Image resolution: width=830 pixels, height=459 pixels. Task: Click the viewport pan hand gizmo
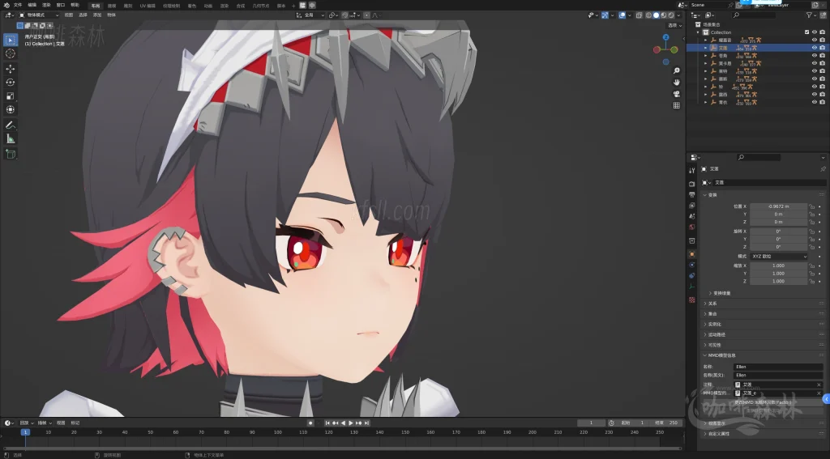tap(677, 82)
